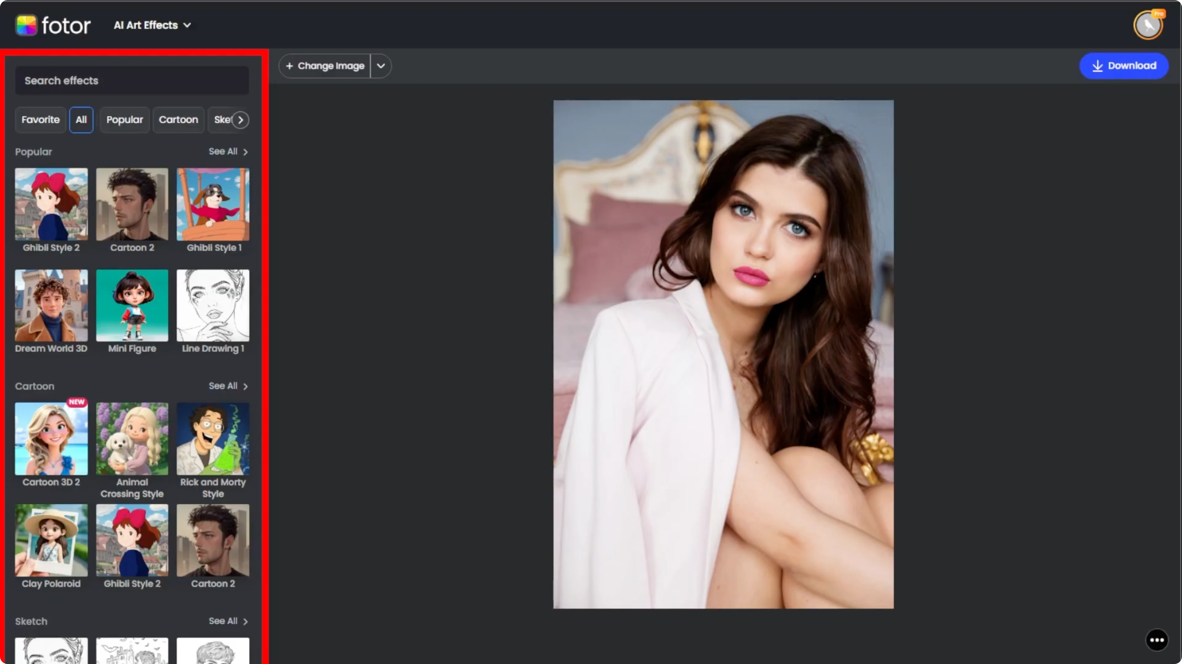Advance the category tabs with the right arrow
The image size is (1182, 664).
coord(241,120)
